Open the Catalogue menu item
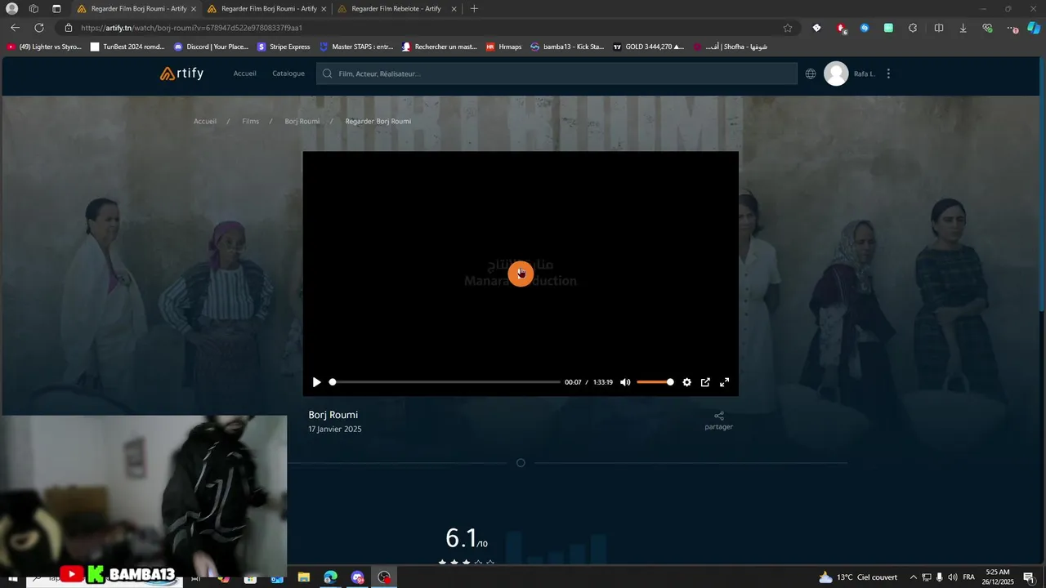This screenshot has width=1046, height=588. pos(288,73)
